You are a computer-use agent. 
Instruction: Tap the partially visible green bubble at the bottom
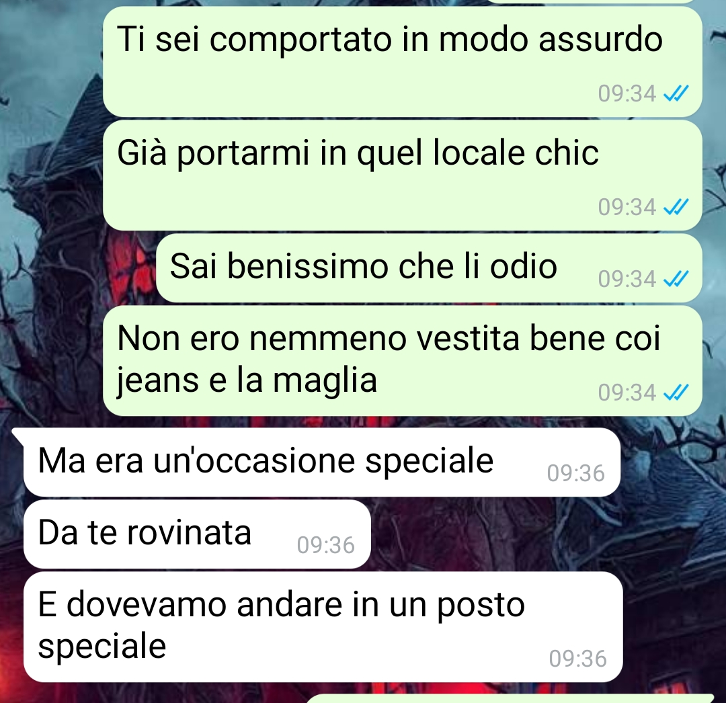click(510, 698)
